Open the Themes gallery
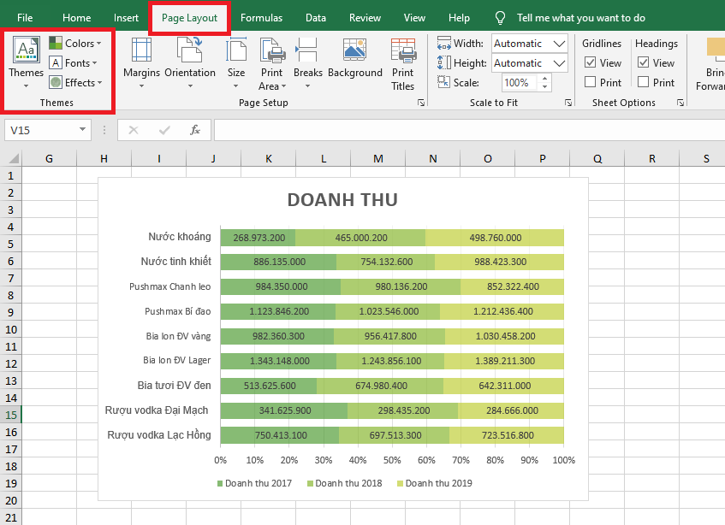Image resolution: width=725 pixels, height=525 pixels. pyautogui.click(x=26, y=62)
